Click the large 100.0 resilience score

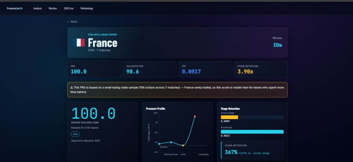coord(93,113)
